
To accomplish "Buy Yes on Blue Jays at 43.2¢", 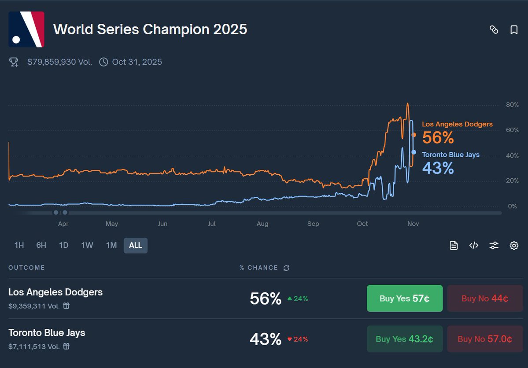I will tap(404, 339).
